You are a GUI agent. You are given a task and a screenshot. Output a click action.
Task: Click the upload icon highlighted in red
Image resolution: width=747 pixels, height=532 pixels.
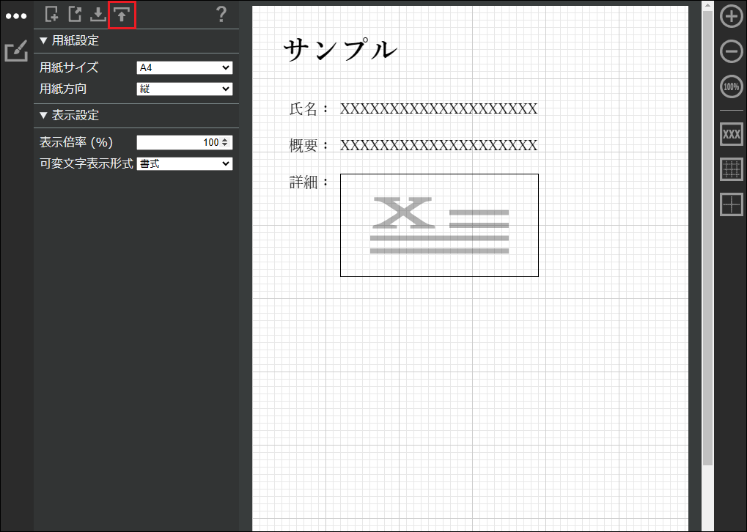point(122,15)
